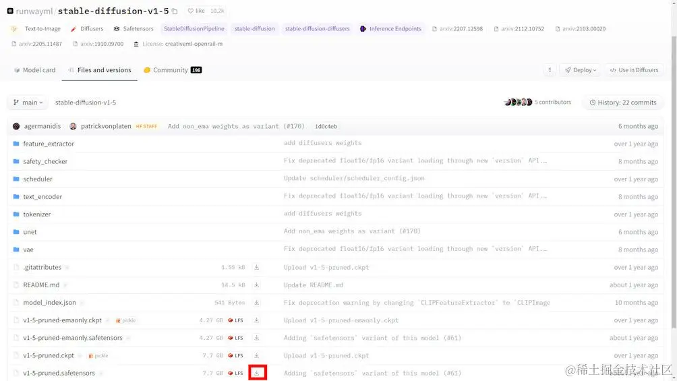677x381 pixels.
Task: Click pickle badge on v1-5-pruned.ckpt
Action: (x=98, y=356)
